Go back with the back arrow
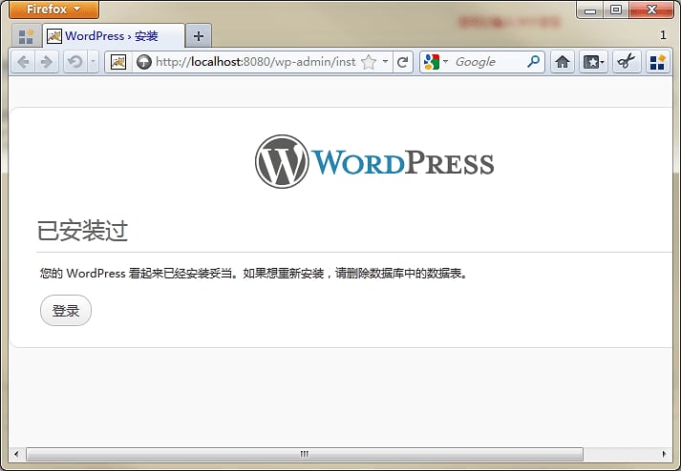Screen dimensions: 681x471 (x=23, y=62)
